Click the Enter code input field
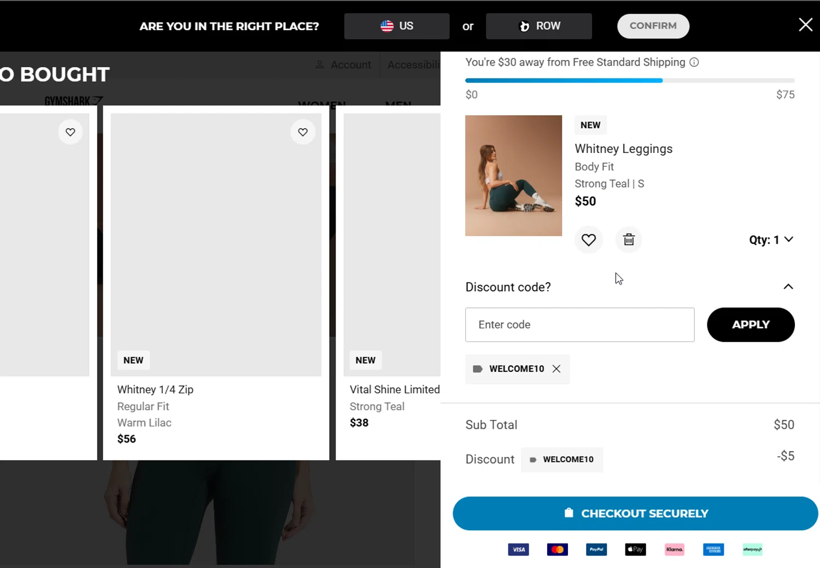The height and width of the screenshot is (568, 820). (579, 325)
